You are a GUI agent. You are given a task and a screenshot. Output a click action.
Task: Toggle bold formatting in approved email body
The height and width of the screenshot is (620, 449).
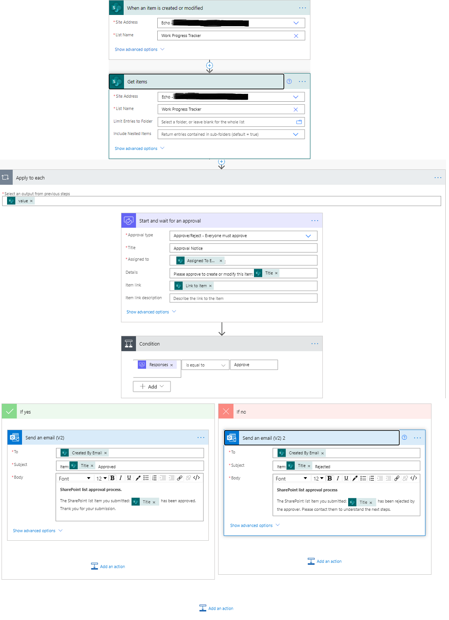tap(112, 478)
